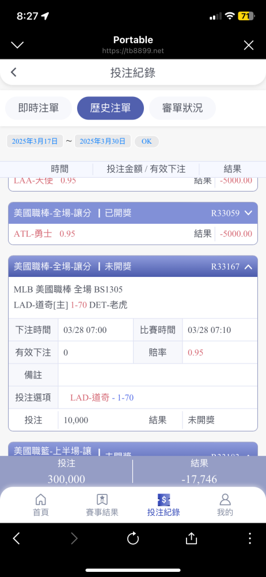Tap the browser share icon
266x577 pixels.
point(191,538)
